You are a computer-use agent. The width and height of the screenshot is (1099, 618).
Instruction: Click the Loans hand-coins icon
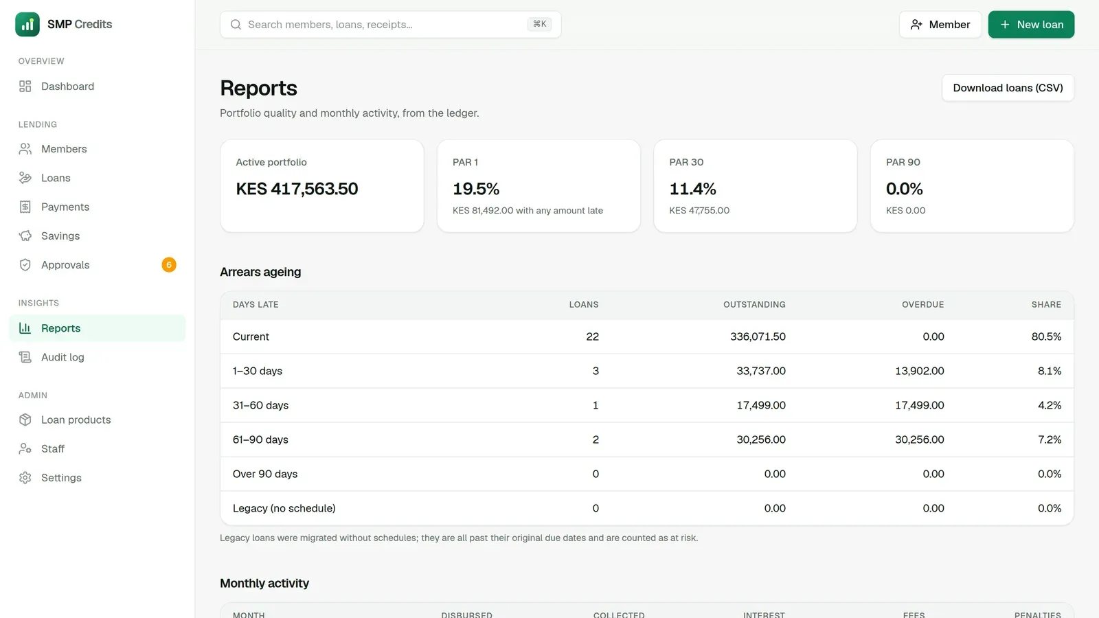point(25,178)
